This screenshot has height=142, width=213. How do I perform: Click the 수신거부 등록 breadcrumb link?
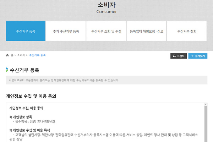[37, 55]
